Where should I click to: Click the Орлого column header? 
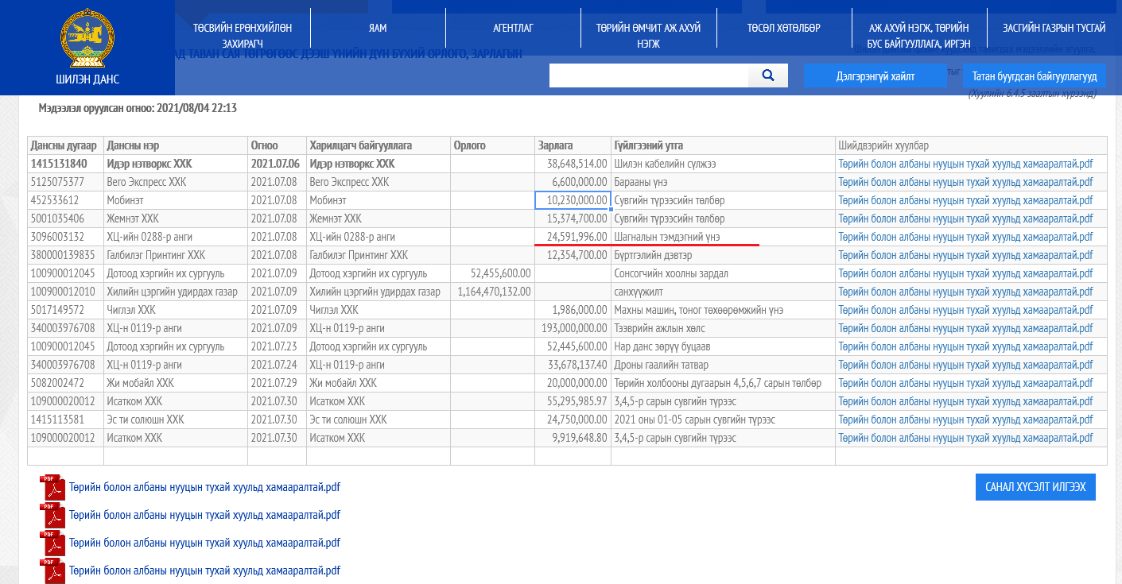pos(492,145)
